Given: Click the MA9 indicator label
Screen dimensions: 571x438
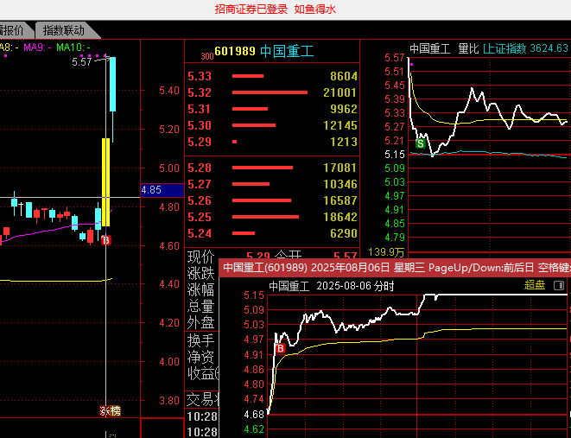Looking at the screenshot, I should coord(37,47).
